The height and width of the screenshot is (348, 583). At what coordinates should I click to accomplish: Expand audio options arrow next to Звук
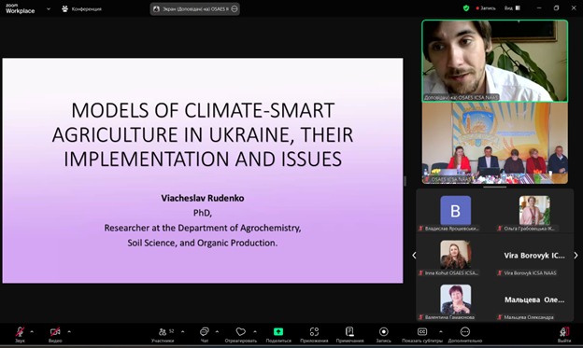click(x=32, y=331)
